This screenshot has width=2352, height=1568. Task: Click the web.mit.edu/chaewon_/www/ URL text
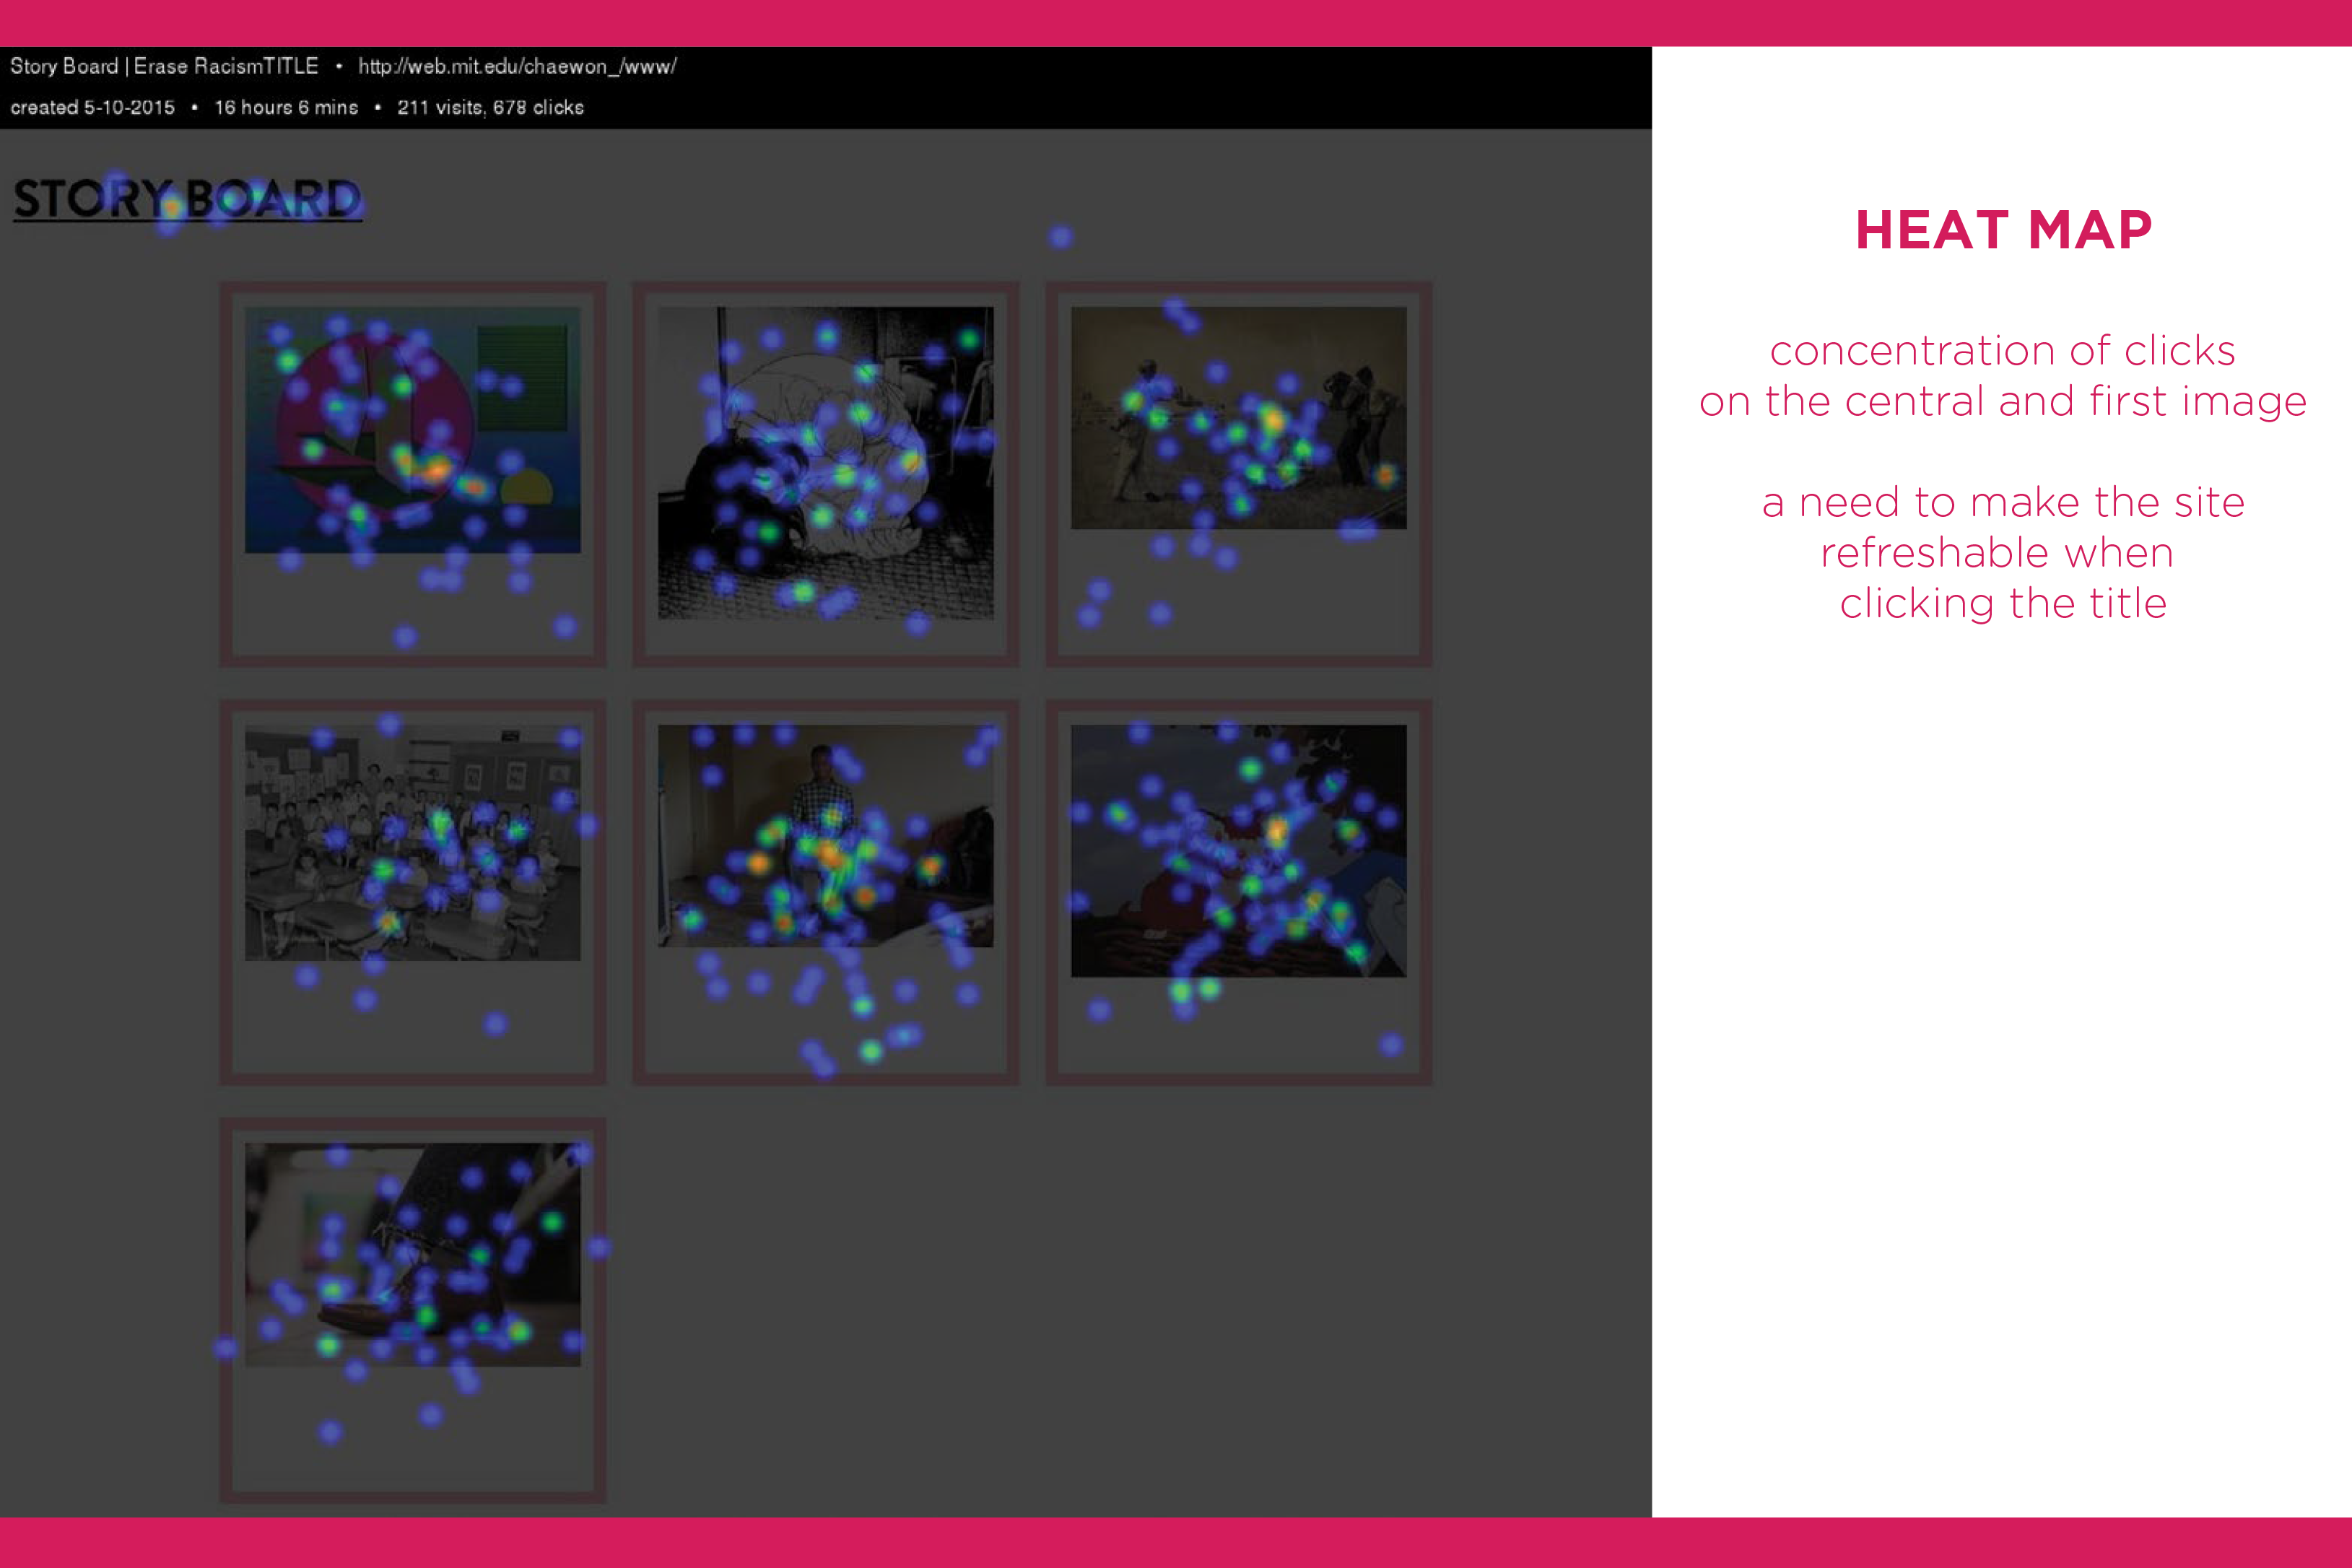[517, 67]
